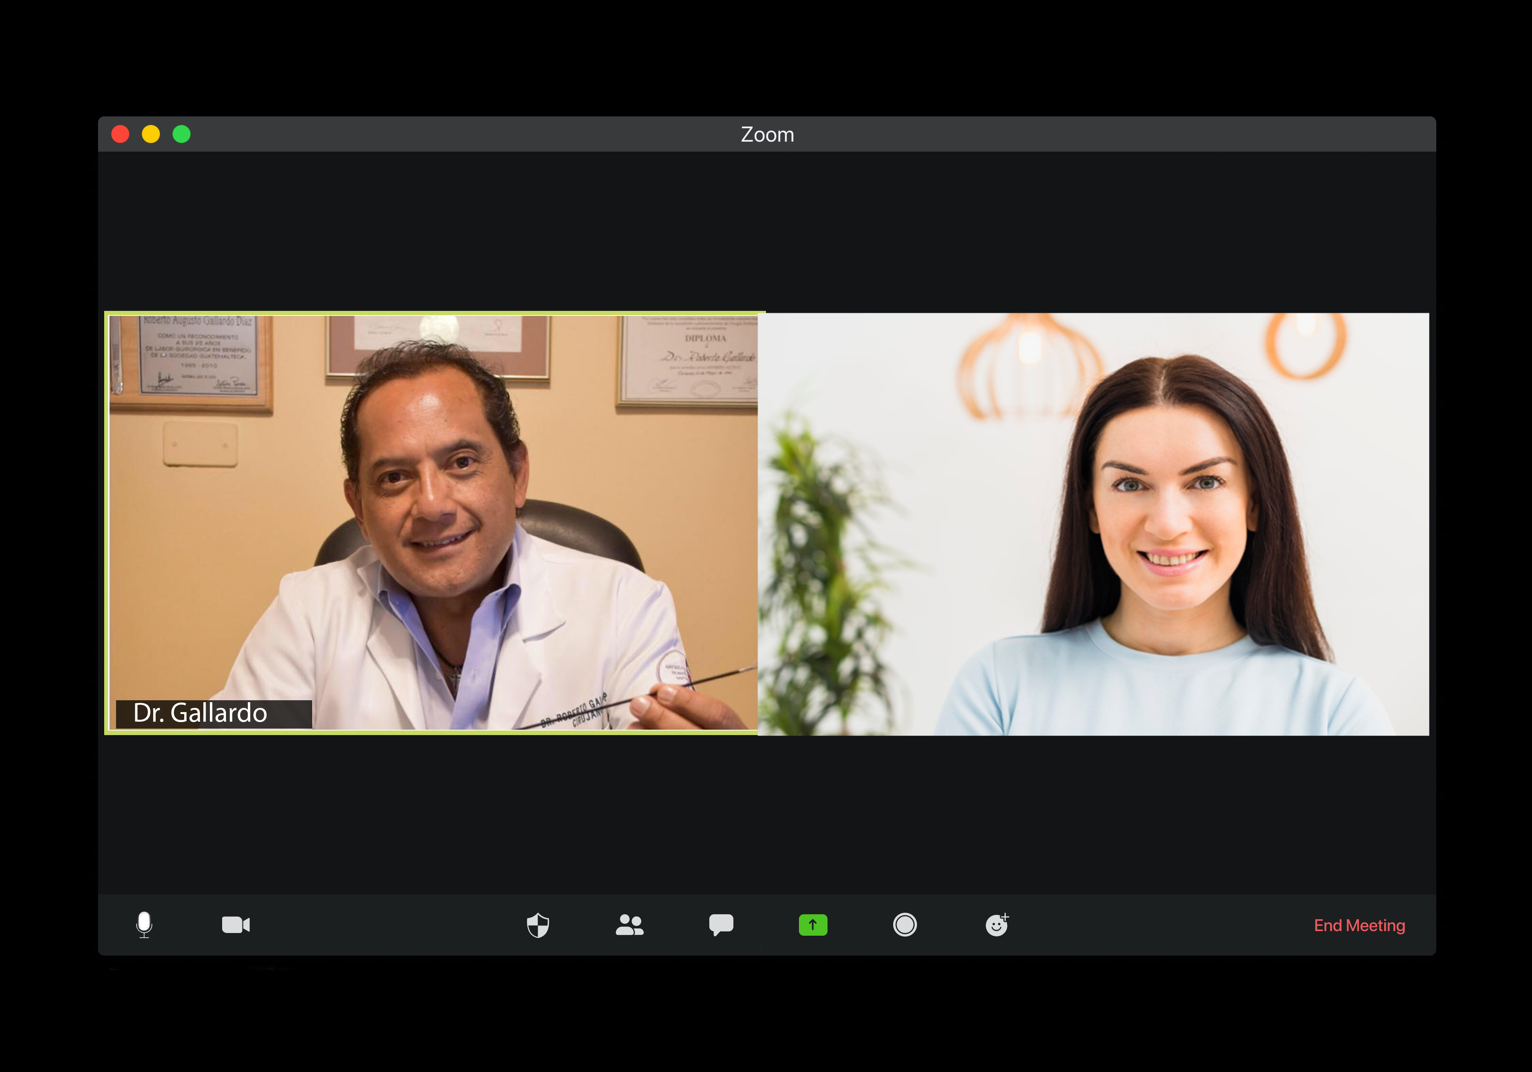Show the Participants panel
This screenshot has height=1072, width=1532.
(629, 925)
